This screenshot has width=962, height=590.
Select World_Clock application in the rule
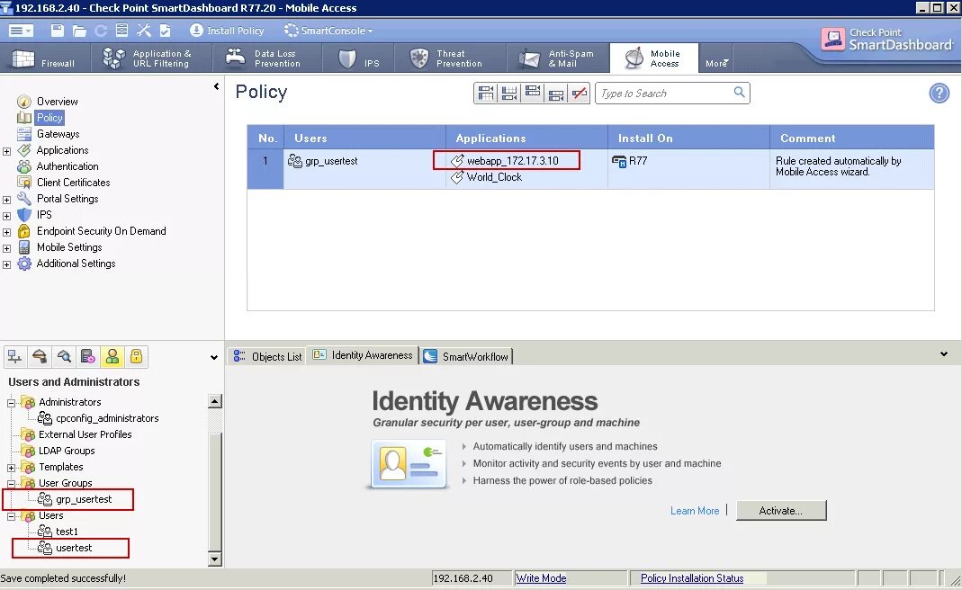[x=487, y=177]
